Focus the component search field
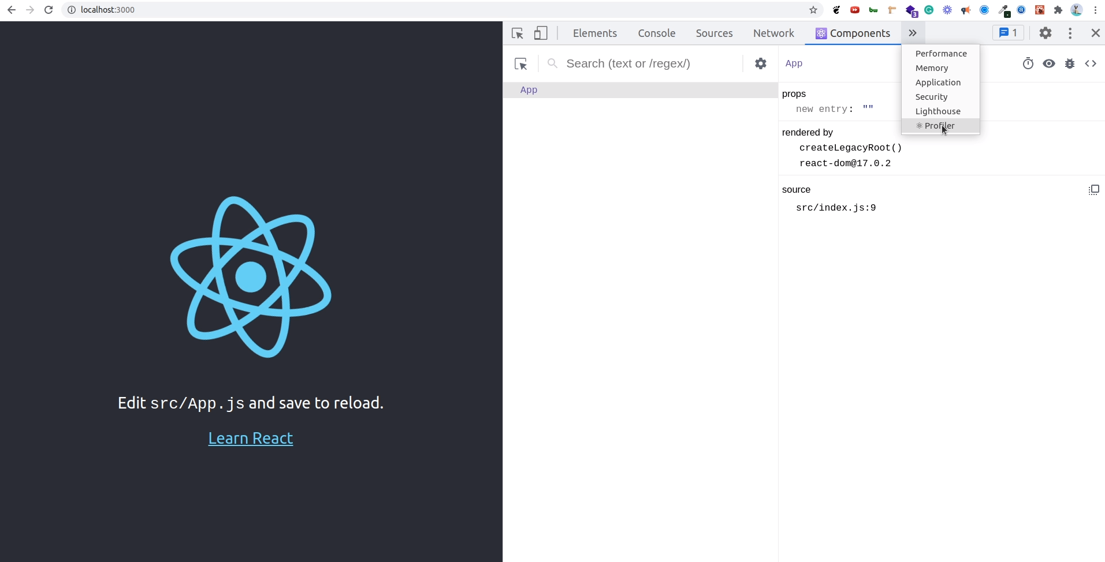This screenshot has width=1105, height=562. click(x=651, y=63)
